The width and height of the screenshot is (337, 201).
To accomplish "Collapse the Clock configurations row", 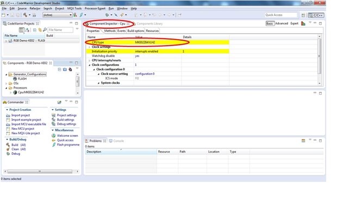I will coord(89,65).
